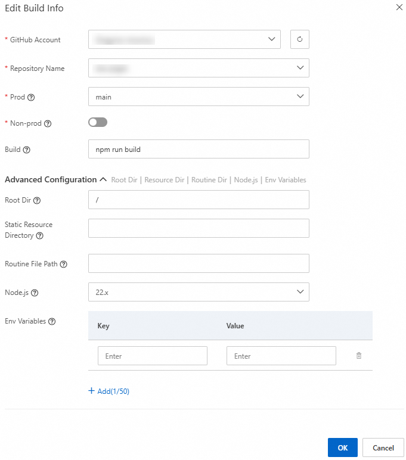Toggle the Non-prod switch

coord(98,122)
